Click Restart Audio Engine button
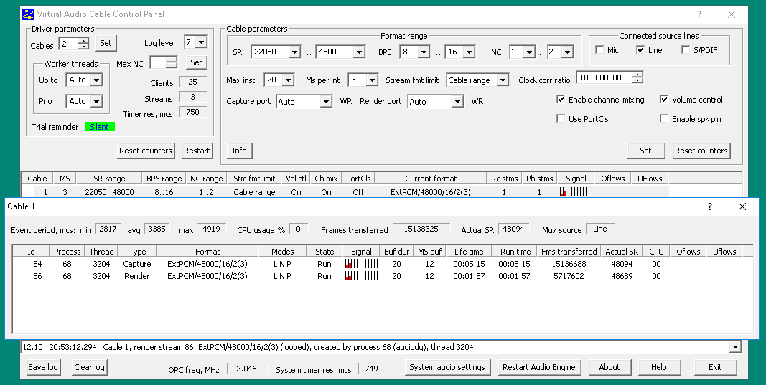766x385 pixels. [539, 367]
